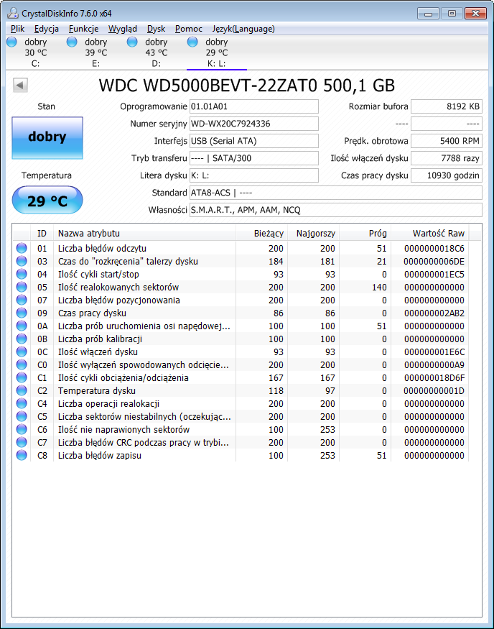This screenshot has height=629, width=494.
Task: Open the Funkcje menu
Action: point(83,29)
